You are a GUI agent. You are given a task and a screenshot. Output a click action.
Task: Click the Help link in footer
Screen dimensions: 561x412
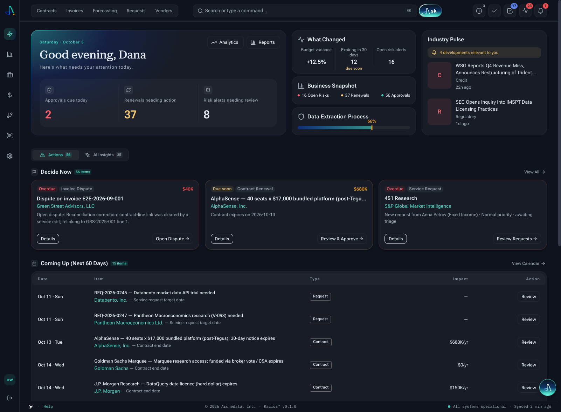pyautogui.click(x=48, y=407)
